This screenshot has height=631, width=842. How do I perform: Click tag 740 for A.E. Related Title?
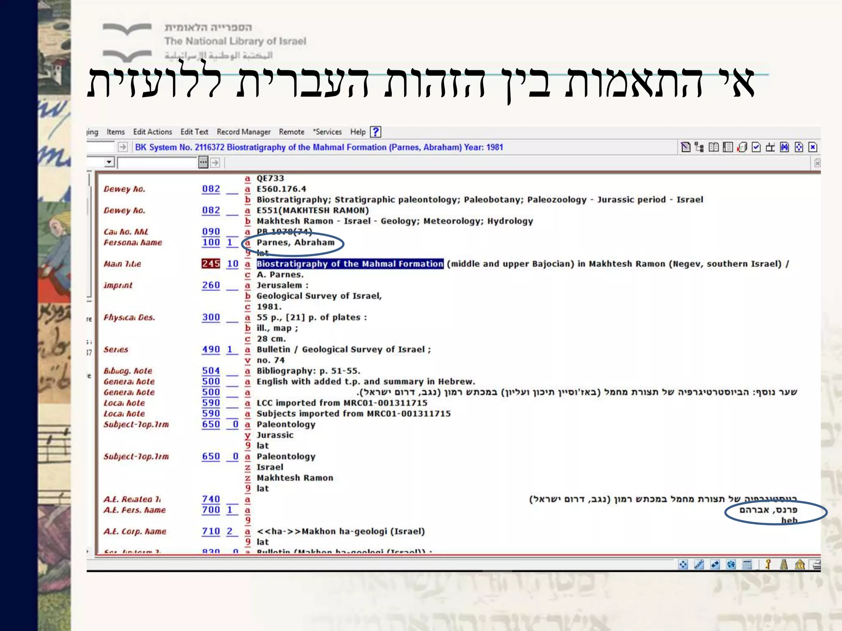[x=211, y=499]
